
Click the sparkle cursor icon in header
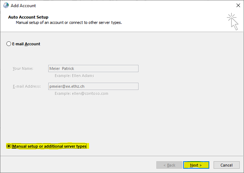tap(233, 21)
